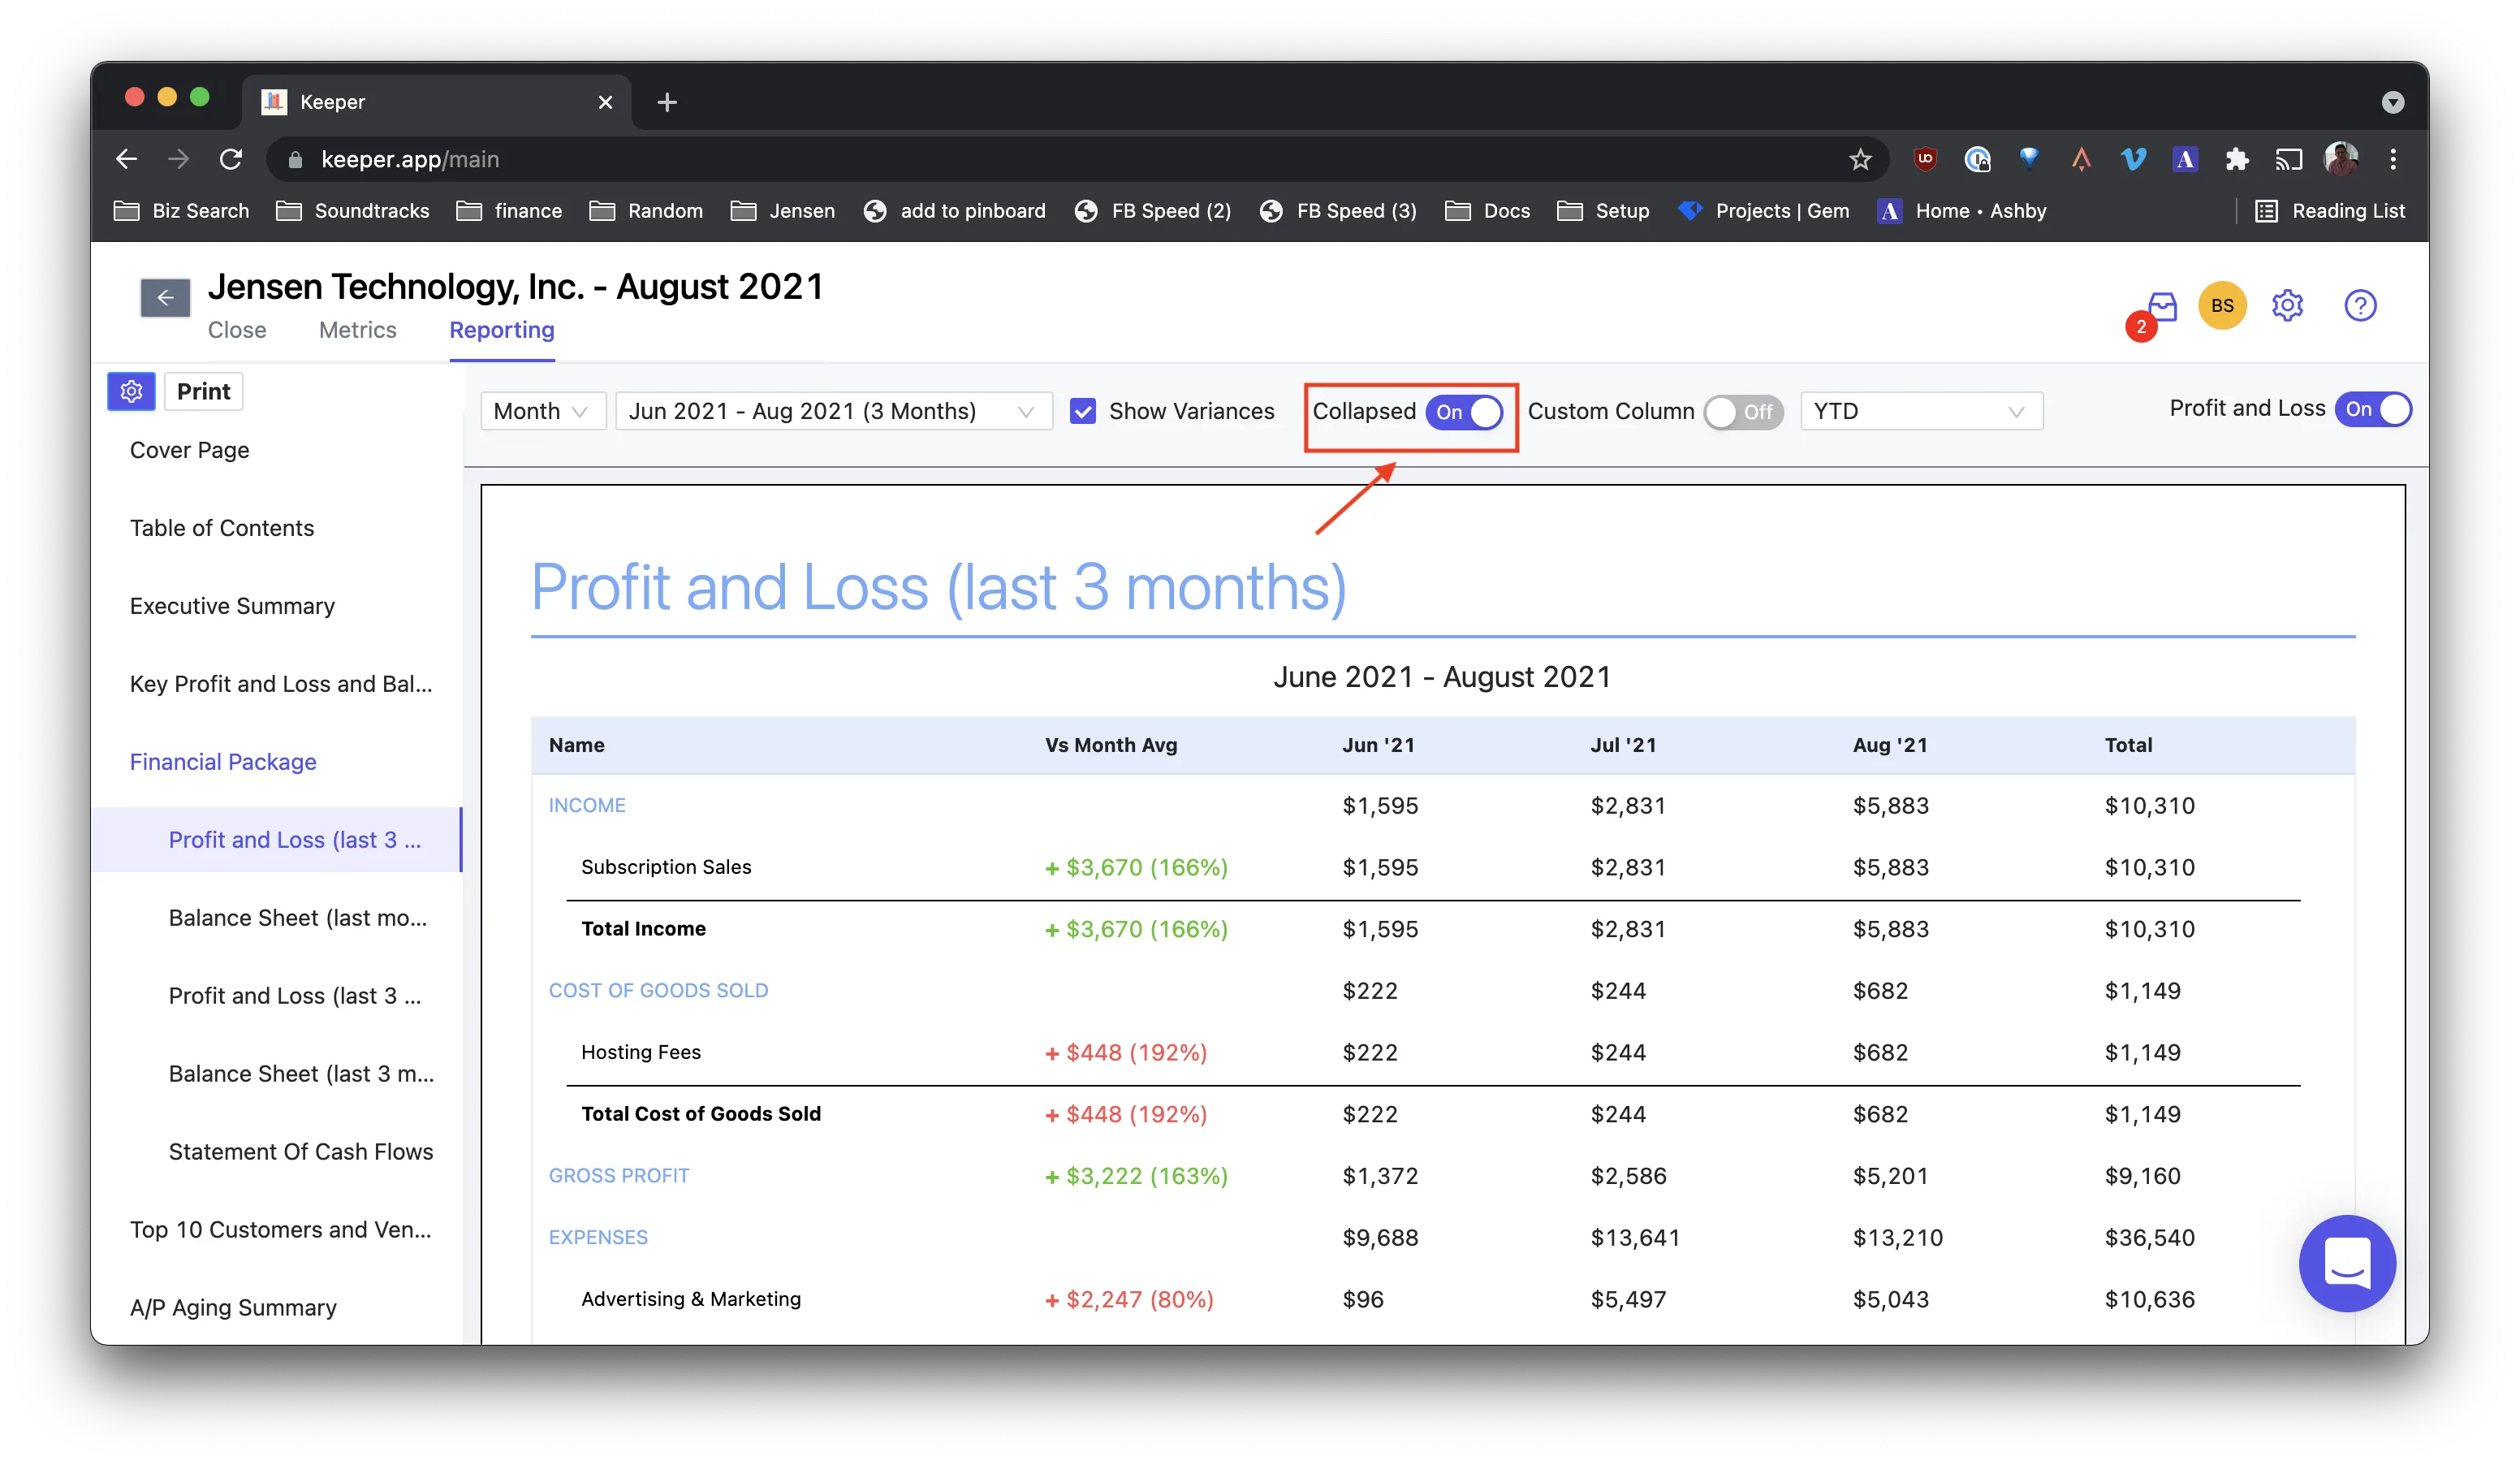Open Statement Of Cash Flows in the sidebar
2520x1465 pixels.
click(301, 1152)
